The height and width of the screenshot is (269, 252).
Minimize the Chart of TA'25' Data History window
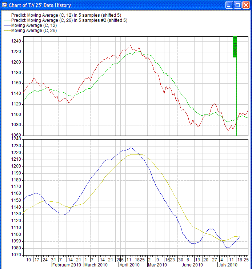pyautogui.click(x=229, y=5)
